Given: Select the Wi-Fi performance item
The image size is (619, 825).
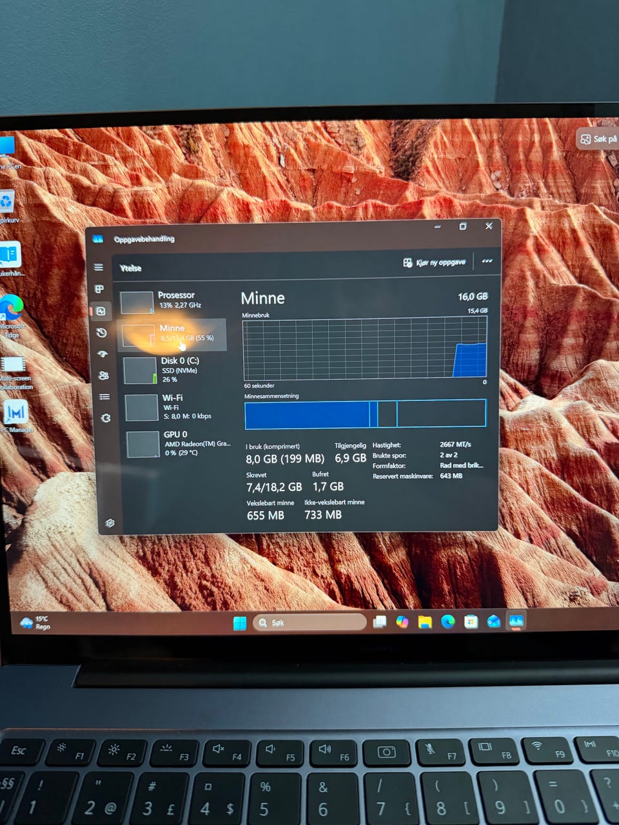Looking at the screenshot, I should (175, 407).
